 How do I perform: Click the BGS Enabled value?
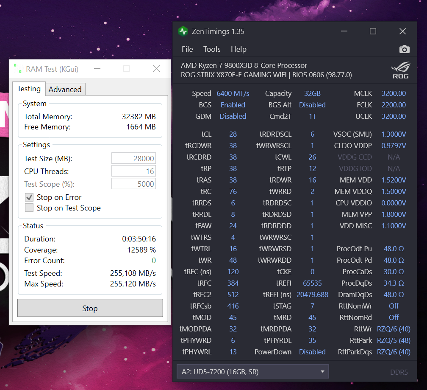coord(233,105)
